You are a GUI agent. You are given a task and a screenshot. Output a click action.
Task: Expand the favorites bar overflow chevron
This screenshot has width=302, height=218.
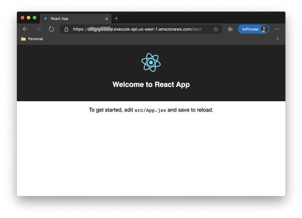277,39
